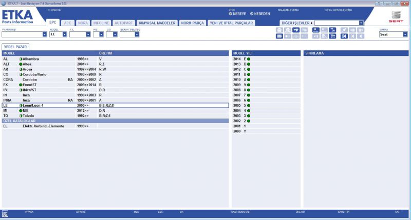Click the ÖZEL KATALOGLAR section header
The image size is (411, 220).
[115, 121]
